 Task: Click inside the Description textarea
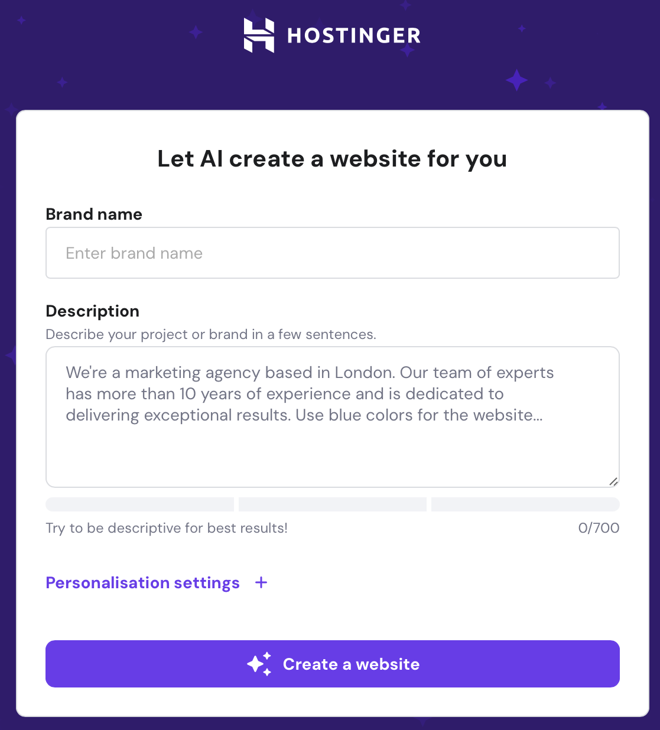[x=333, y=413]
